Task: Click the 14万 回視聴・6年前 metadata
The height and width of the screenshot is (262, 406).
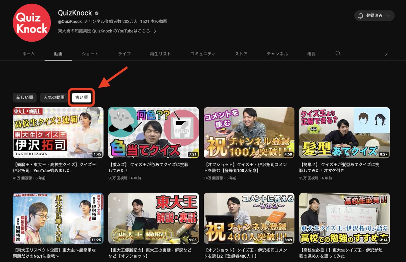Action: click(x=220, y=178)
